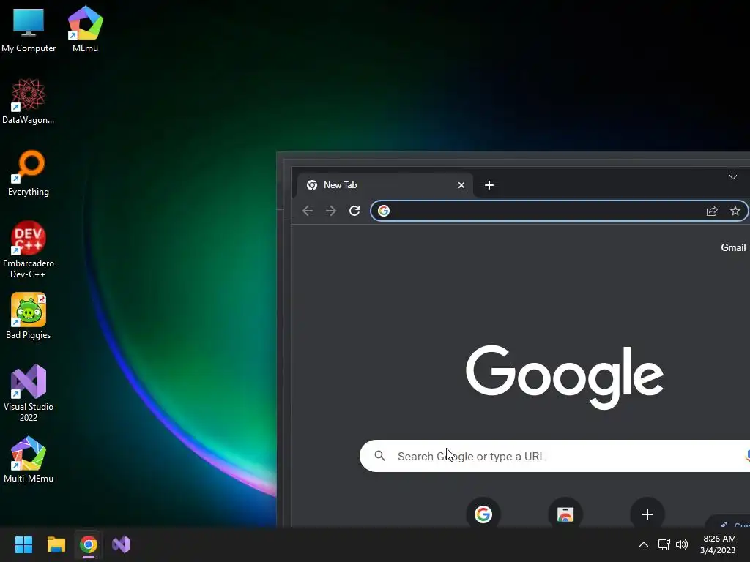The width and height of the screenshot is (750, 562).
Task: Open the Gmail link
Action: [733, 247]
